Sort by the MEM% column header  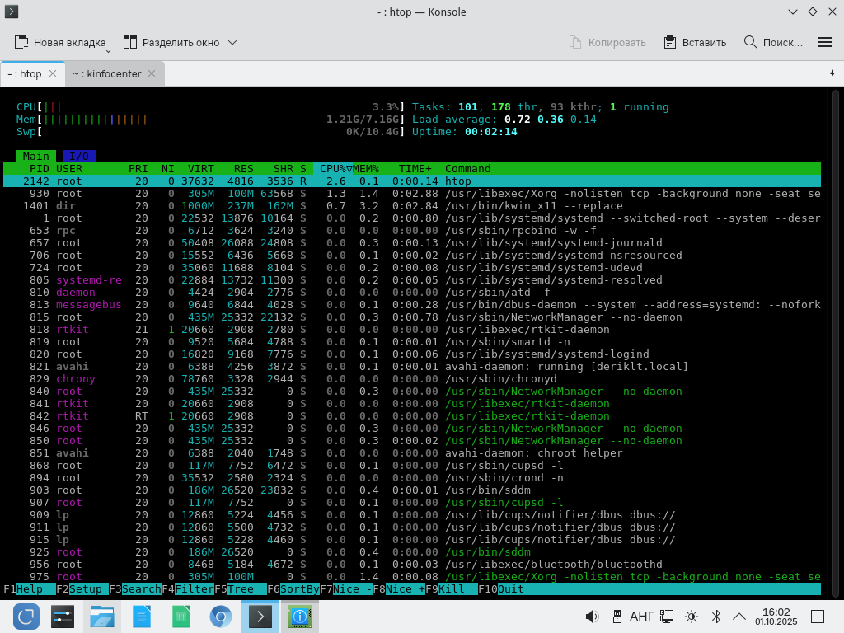pyautogui.click(x=365, y=169)
